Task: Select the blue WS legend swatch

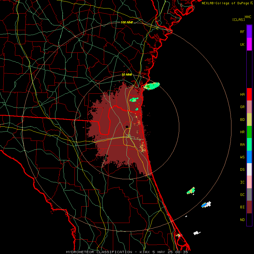Action: (x=249, y=157)
